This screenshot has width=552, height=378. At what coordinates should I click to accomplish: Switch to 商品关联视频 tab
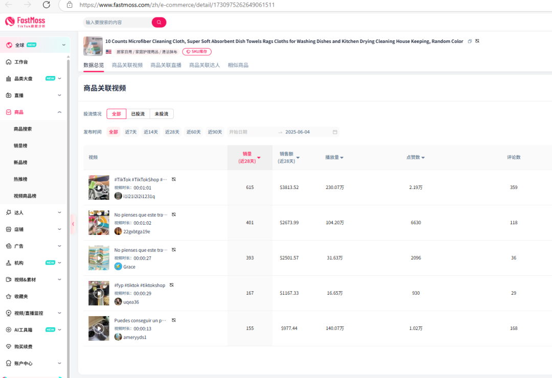[127, 65]
